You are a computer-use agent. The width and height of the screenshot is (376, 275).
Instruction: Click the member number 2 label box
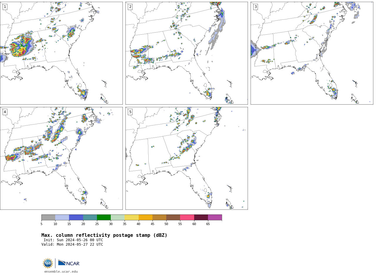click(x=130, y=7)
